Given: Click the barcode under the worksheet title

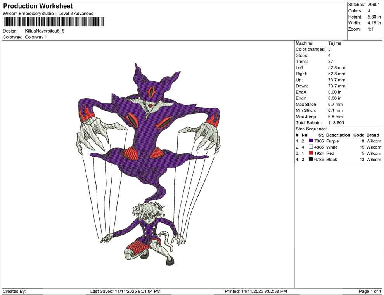Looking at the screenshot, I should 54,22.
